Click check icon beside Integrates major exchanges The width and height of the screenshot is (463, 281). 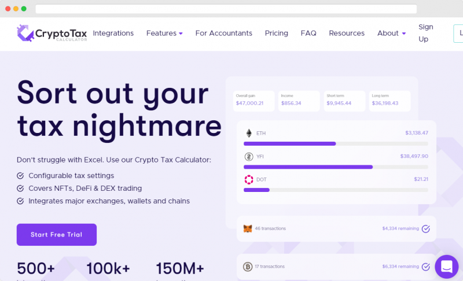click(x=20, y=201)
